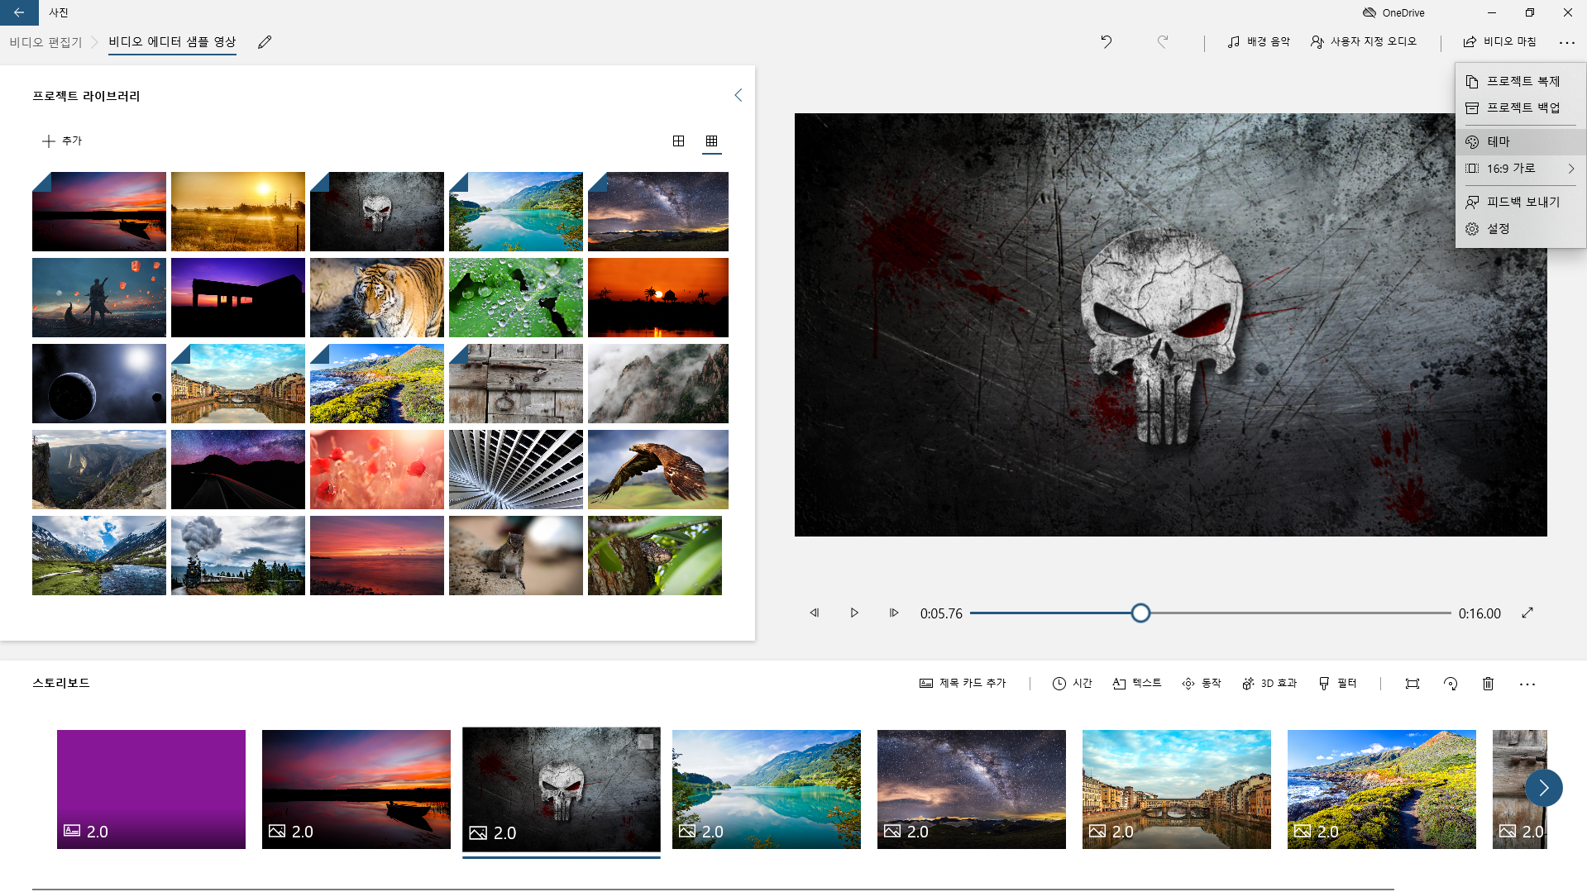
Task: Select the planet and moon image in the library
Action: [x=99, y=384]
